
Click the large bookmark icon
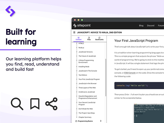35,104
